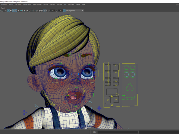This screenshot has width=179, height=134.
Task: Open the Mesh Display menu
Action: coord(37,4)
